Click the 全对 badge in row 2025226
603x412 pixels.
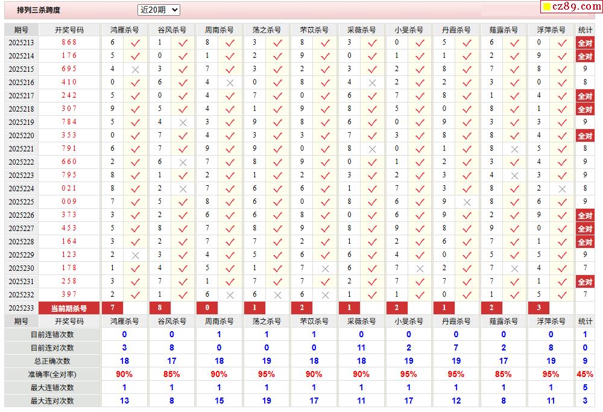click(585, 215)
